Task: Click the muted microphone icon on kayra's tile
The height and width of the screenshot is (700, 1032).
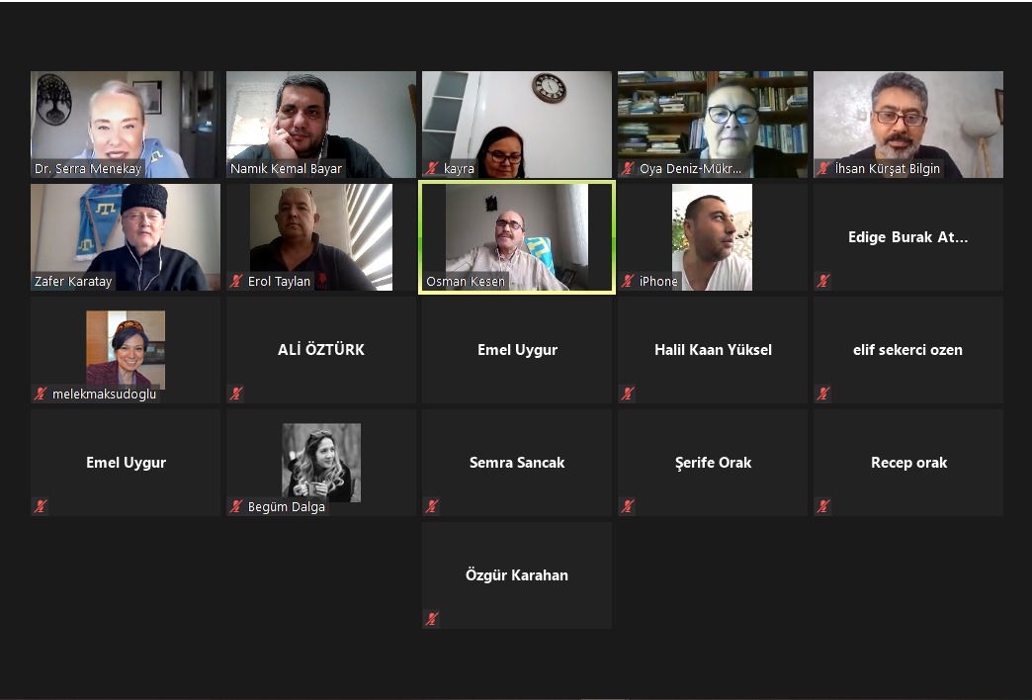Action: click(x=432, y=169)
